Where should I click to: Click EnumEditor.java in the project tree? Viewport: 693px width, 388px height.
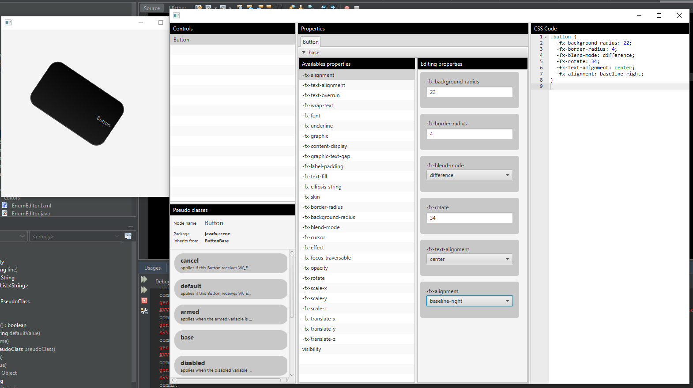[x=31, y=214]
